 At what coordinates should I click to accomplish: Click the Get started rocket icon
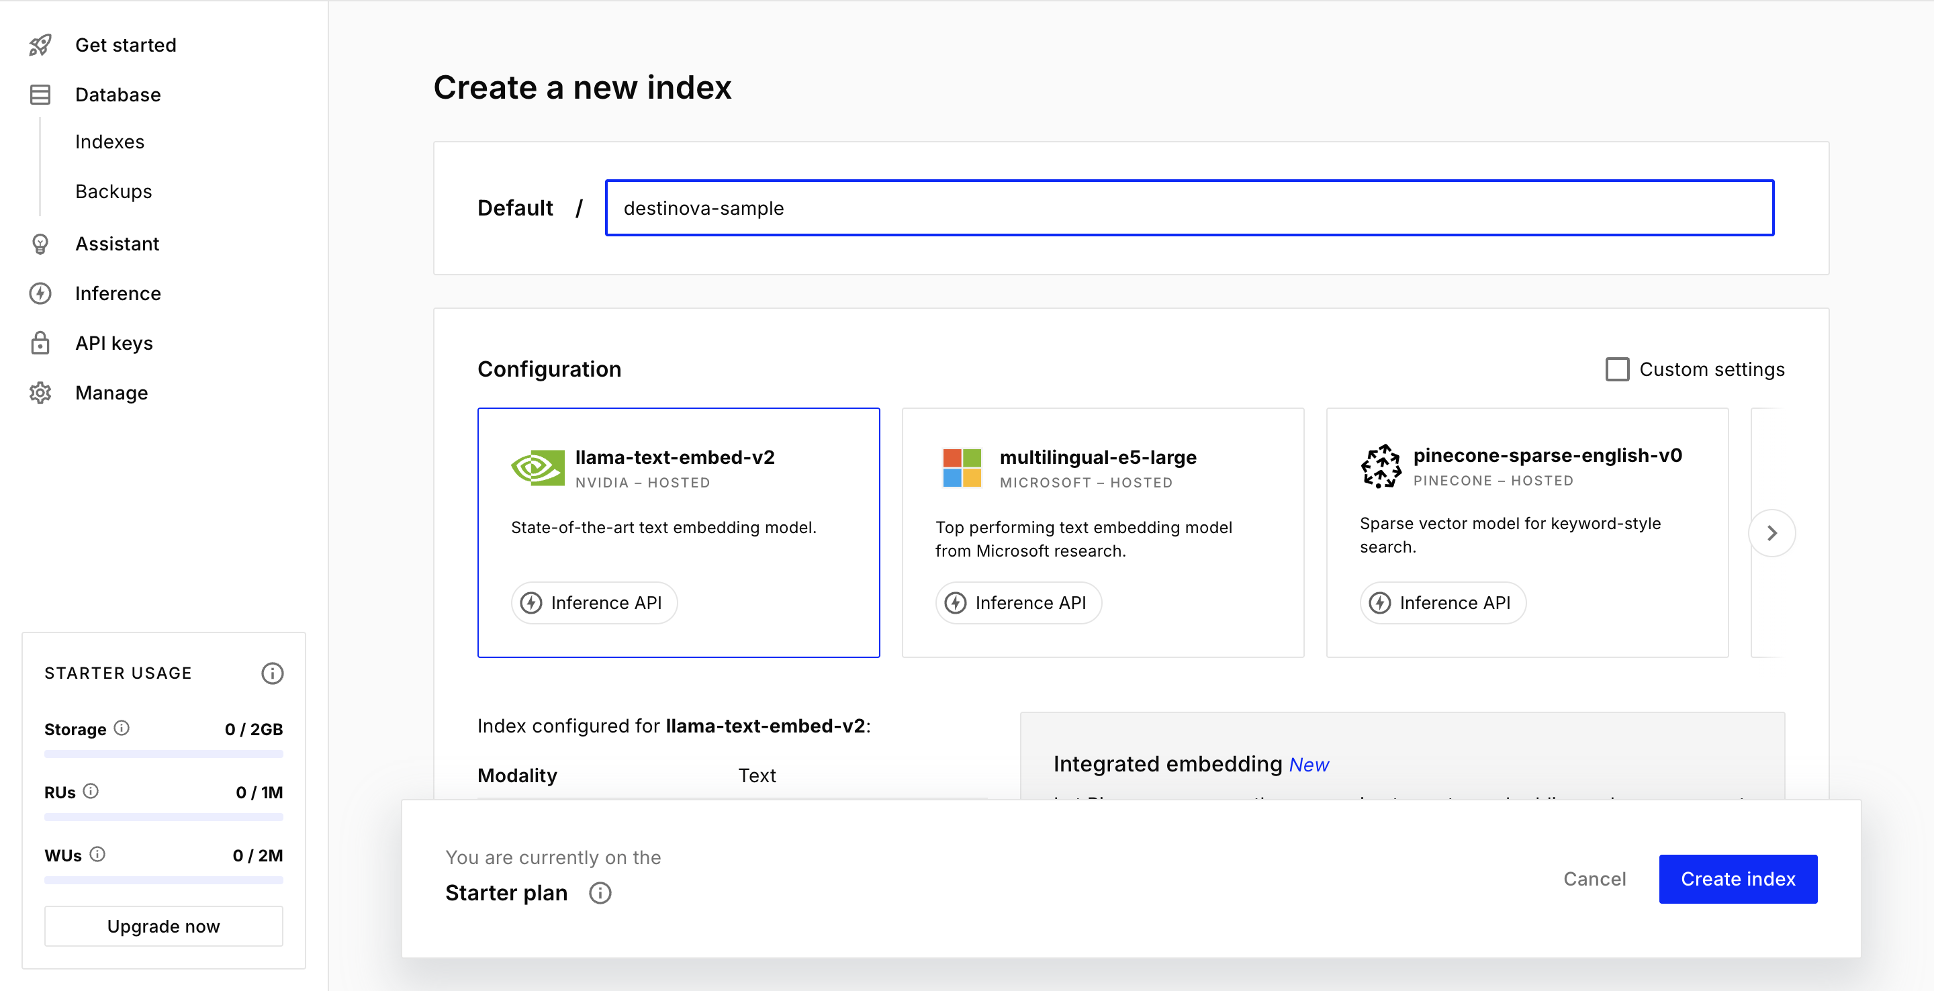point(40,45)
